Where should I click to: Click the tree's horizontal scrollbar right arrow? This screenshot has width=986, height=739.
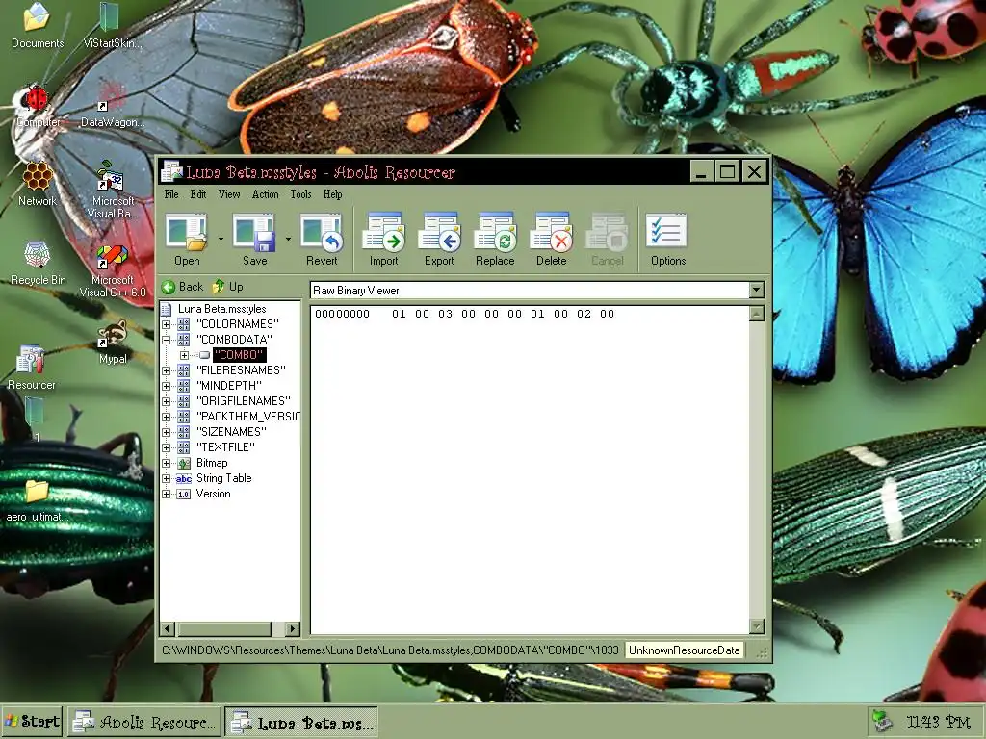coord(293,628)
